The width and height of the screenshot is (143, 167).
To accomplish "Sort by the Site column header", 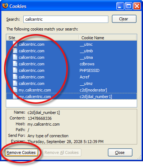I will (x=42, y=38).
